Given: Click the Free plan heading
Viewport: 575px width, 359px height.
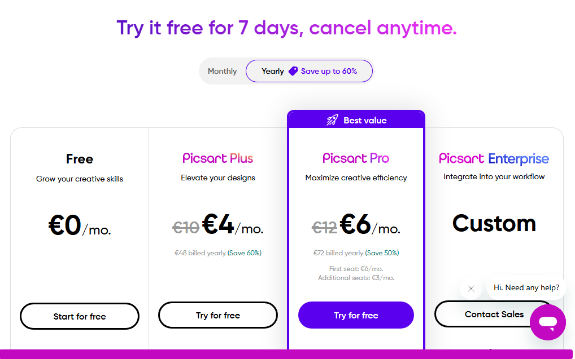Looking at the screenshot, I should click(80, 159).
